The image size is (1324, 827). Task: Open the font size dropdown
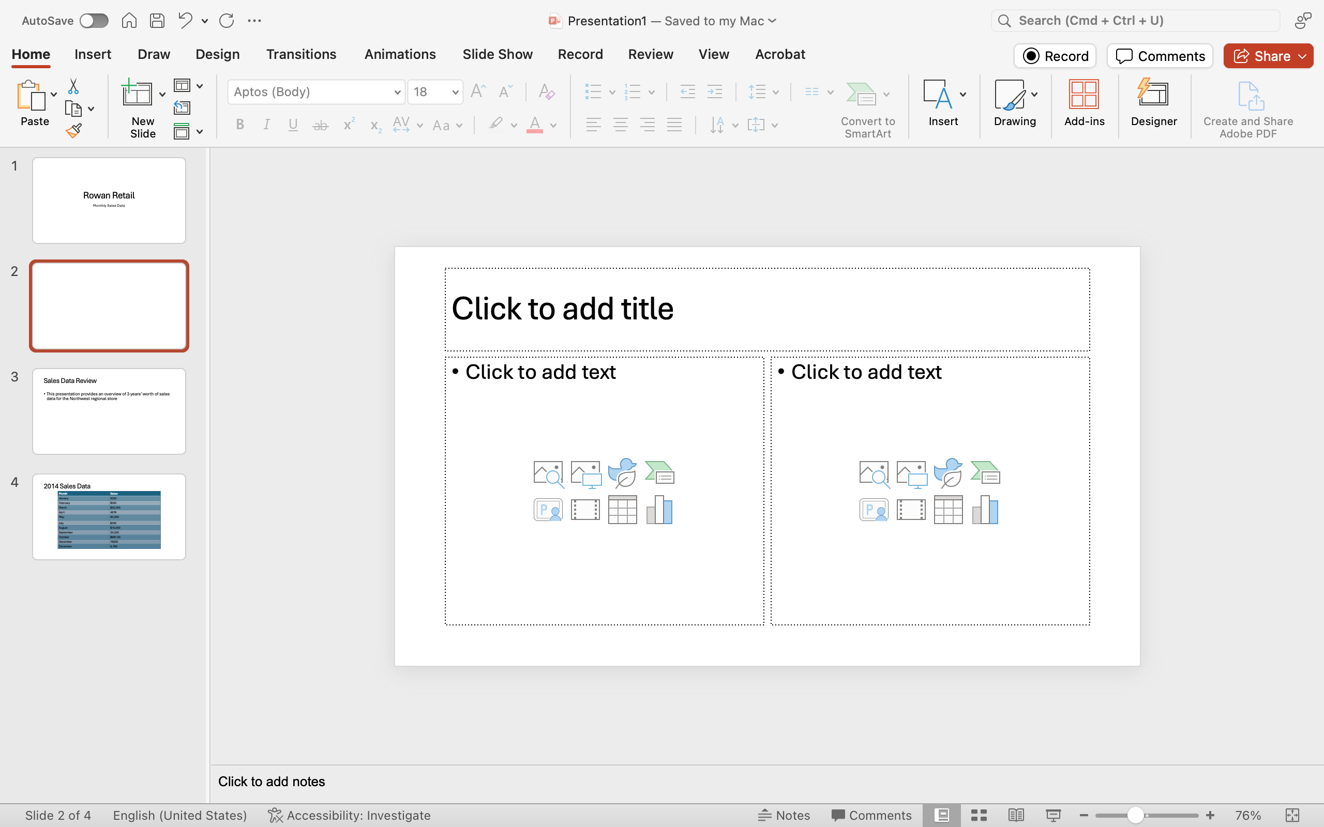455,92
